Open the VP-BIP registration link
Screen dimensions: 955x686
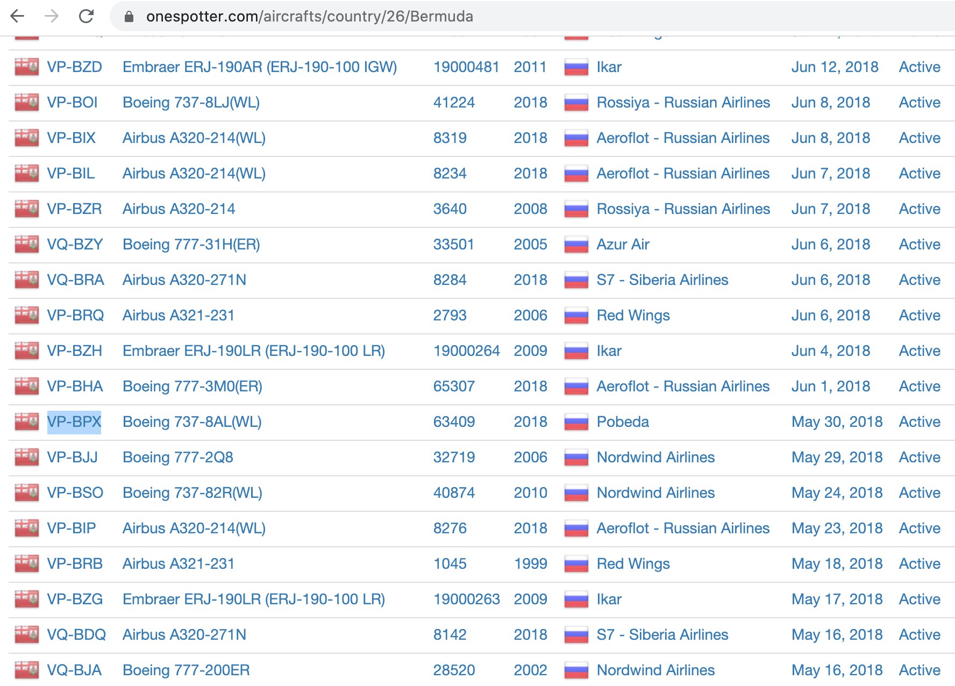[72, 528]
